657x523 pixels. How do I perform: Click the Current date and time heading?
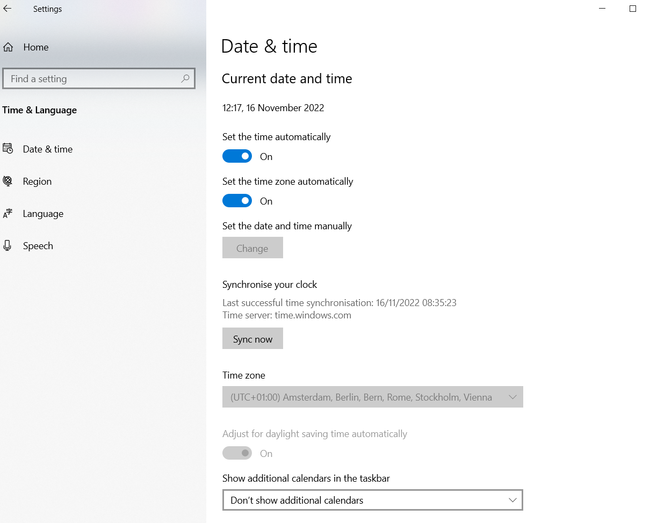click(x=287, y=78)
